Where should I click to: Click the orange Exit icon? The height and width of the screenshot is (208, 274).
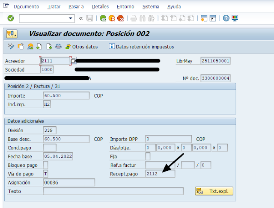point(112,18)
